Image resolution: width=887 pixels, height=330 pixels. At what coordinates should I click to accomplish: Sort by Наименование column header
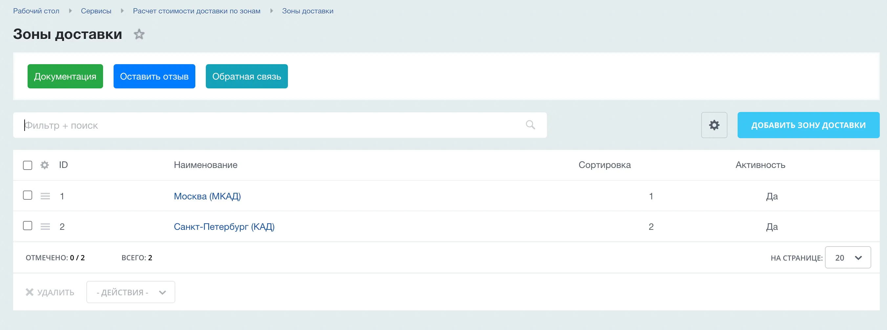[206, 165]
